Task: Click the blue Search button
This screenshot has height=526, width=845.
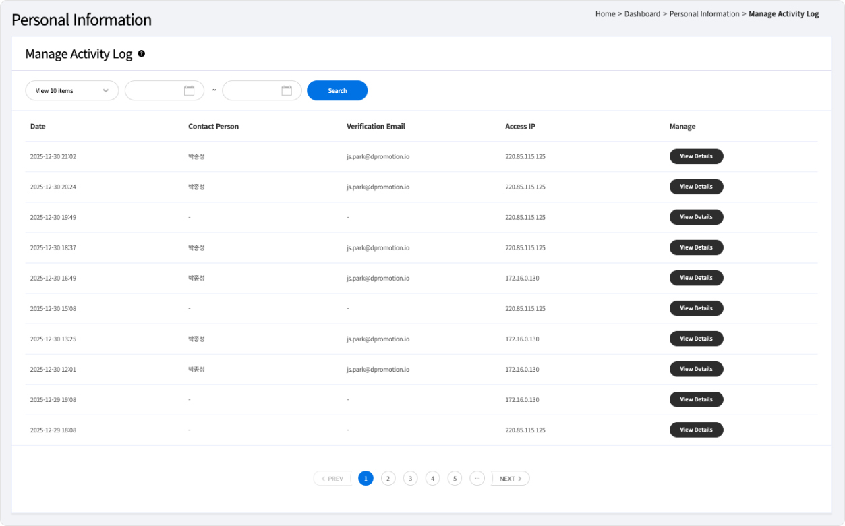Action: point(337,90)
